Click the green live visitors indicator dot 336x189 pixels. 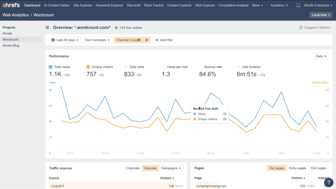tap(116, 28)
